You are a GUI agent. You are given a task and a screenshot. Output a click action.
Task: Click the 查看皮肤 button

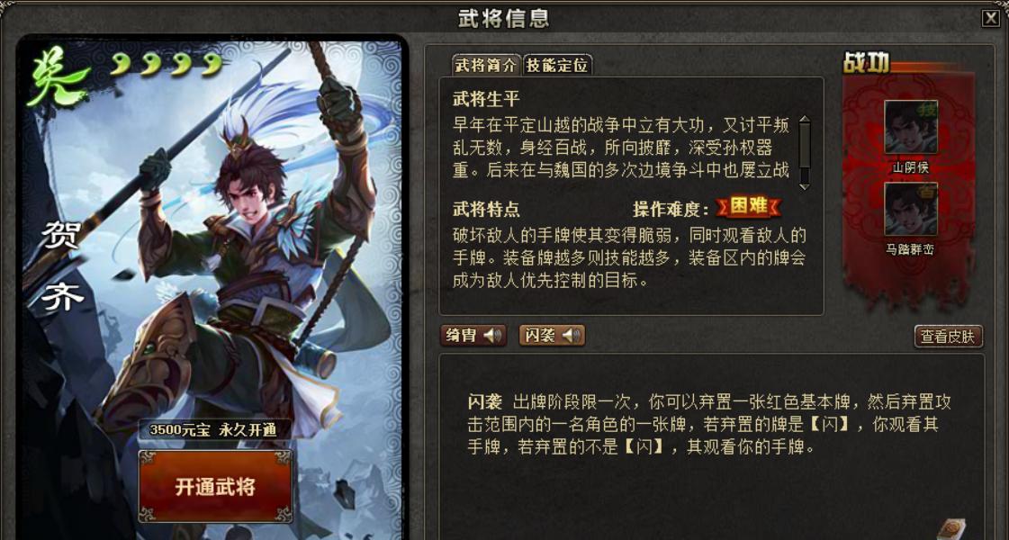[x=948, y=336]
